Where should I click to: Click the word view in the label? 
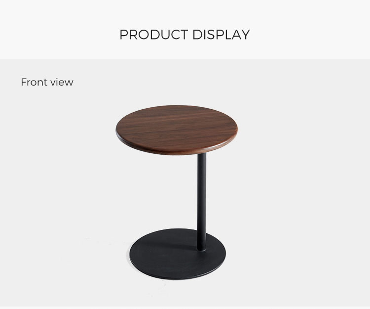(x=62, y=82)
